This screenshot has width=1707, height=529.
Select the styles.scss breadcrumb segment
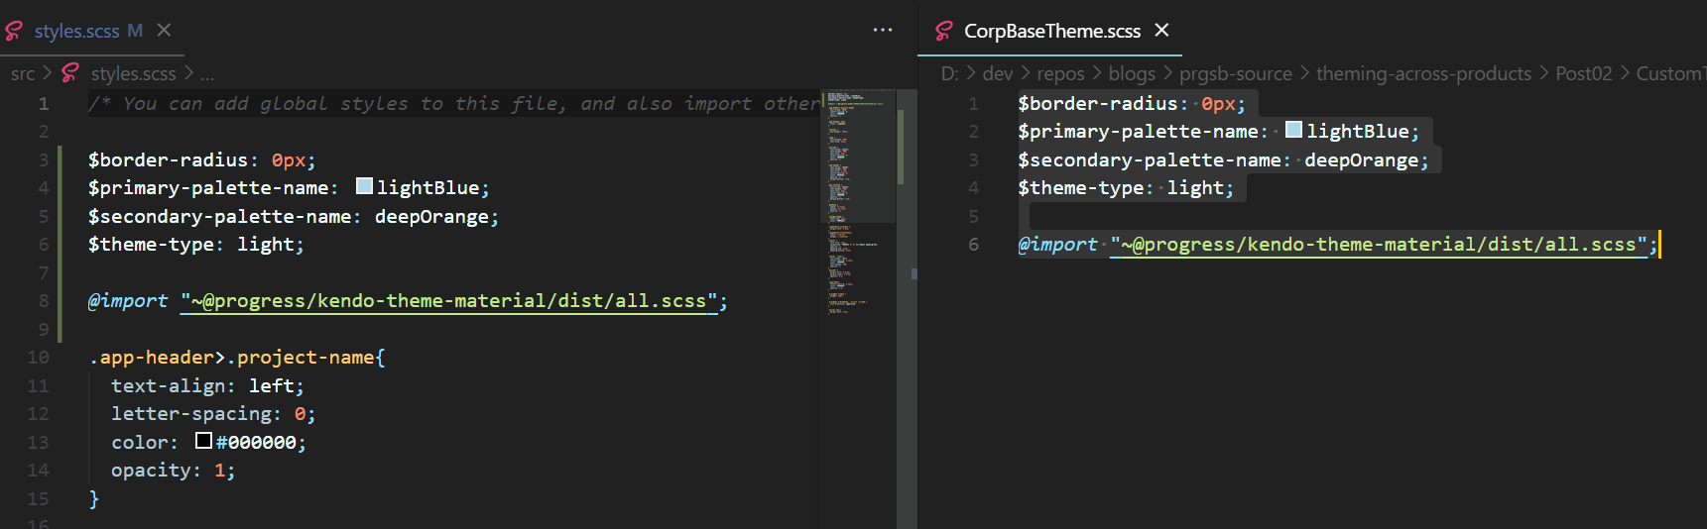pyautogui.click(x=133, y=74)
